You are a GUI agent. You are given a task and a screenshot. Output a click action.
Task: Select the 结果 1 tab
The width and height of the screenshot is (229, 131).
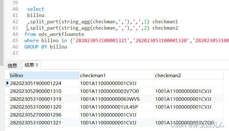[31, 65]
